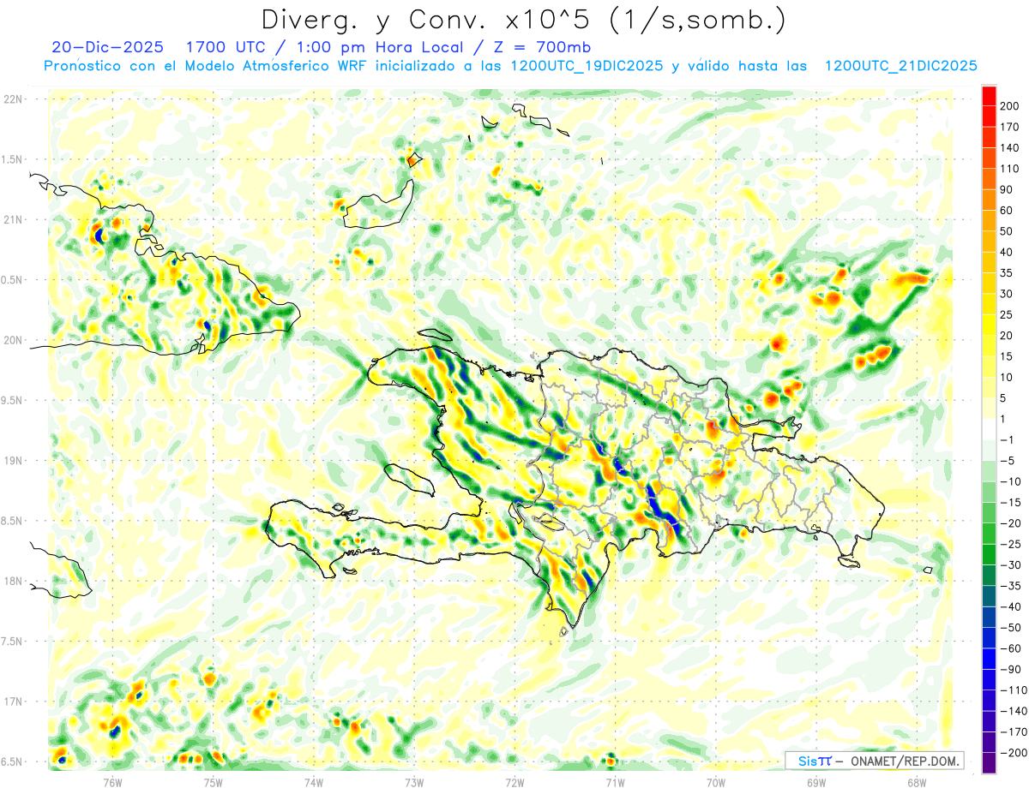Click the '72W' longitude label
The height and width of the screenshot is (794, 1029).
[514, 783]
